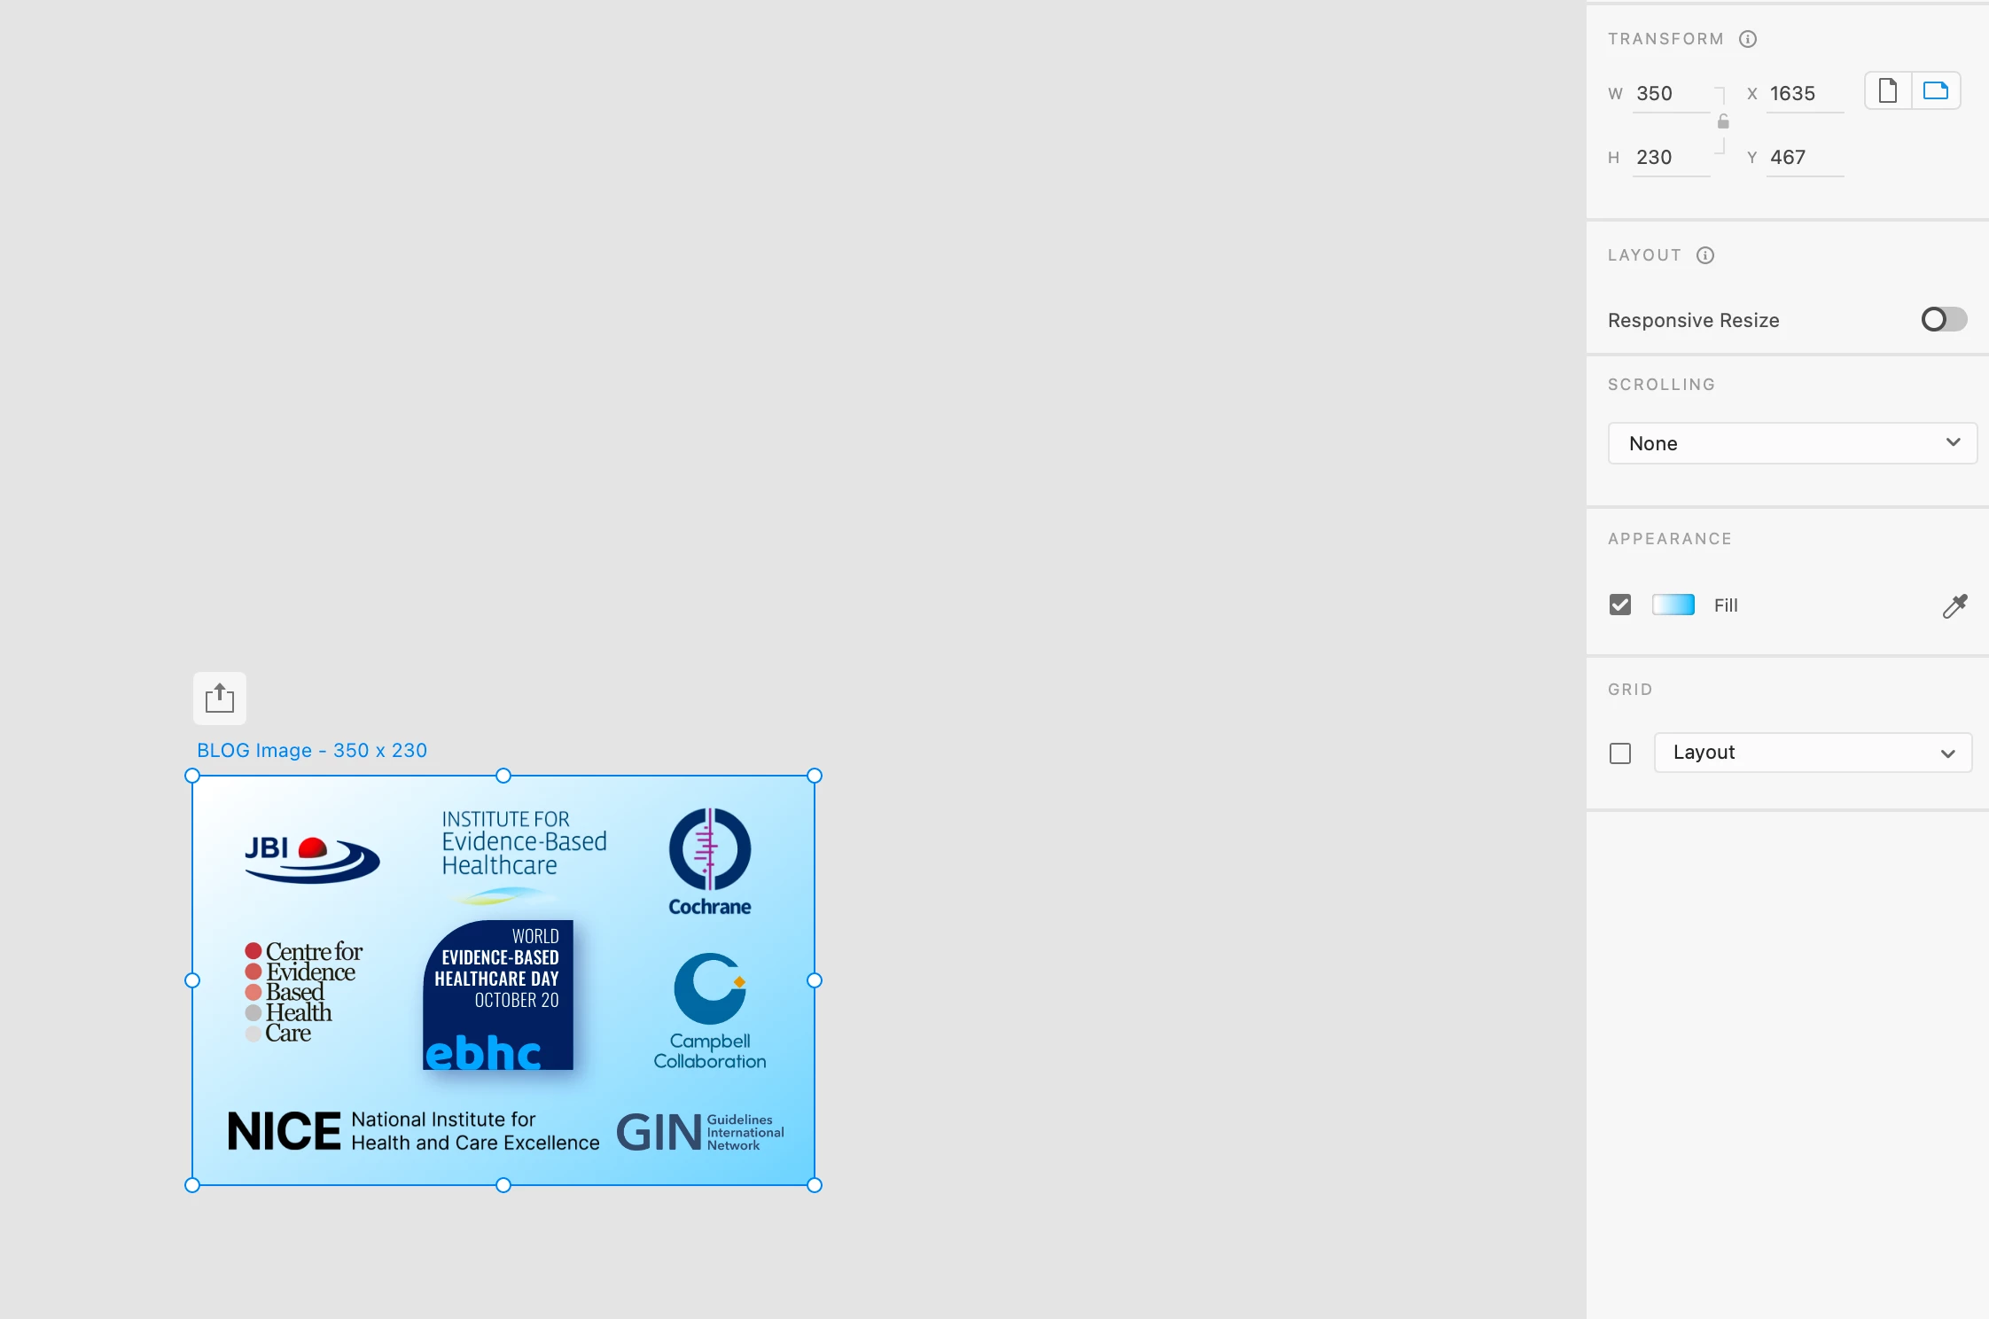The image size is (1989, 1319).
Task: Click the width input field
Action: (x=1670, y=94)
